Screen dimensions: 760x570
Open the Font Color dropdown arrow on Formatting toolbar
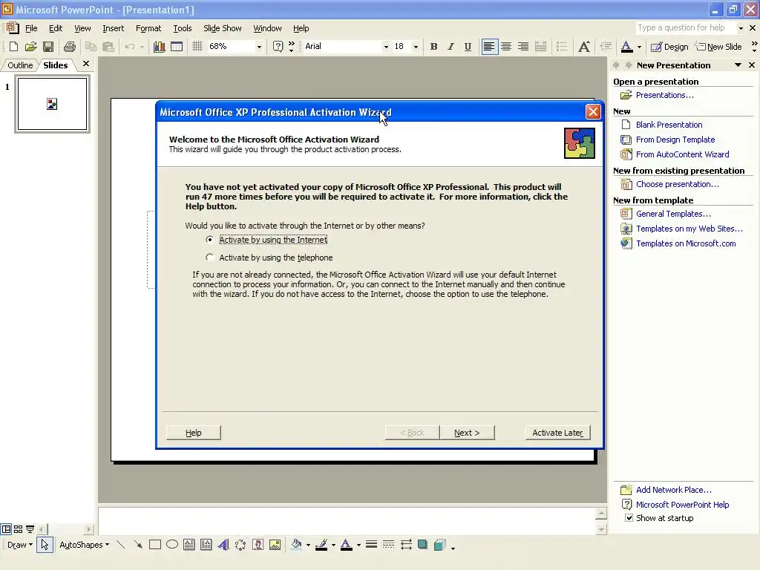click(639, 47)
